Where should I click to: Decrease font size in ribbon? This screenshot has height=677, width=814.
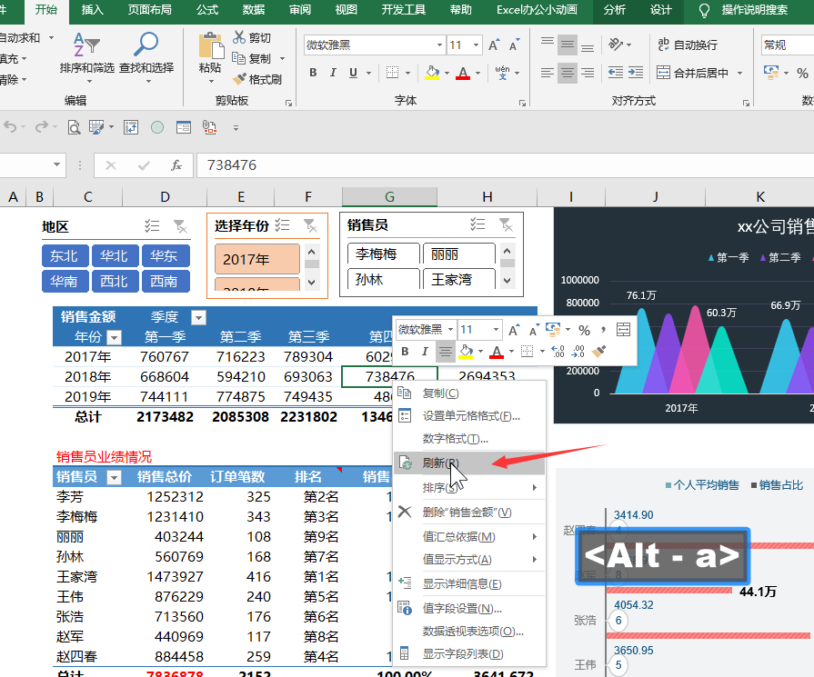point(515,45)
